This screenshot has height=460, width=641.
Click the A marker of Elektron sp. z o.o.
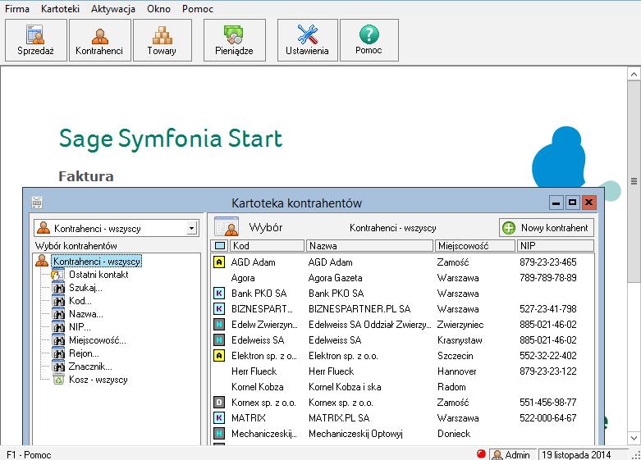[x=219, y=355]
